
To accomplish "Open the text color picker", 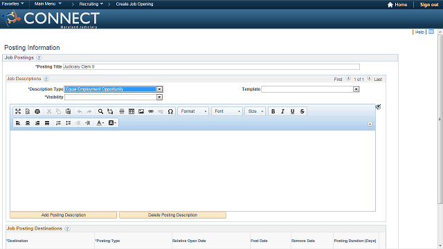I will click(100, 123).
